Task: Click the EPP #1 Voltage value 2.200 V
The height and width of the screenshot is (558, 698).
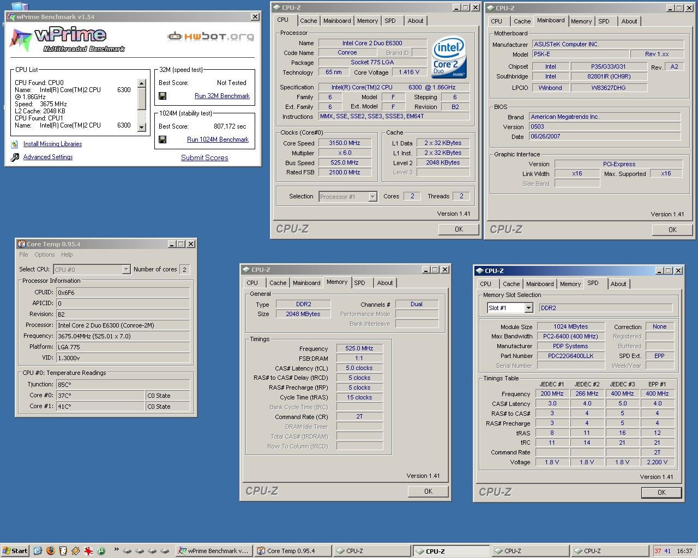Action: 657,462
